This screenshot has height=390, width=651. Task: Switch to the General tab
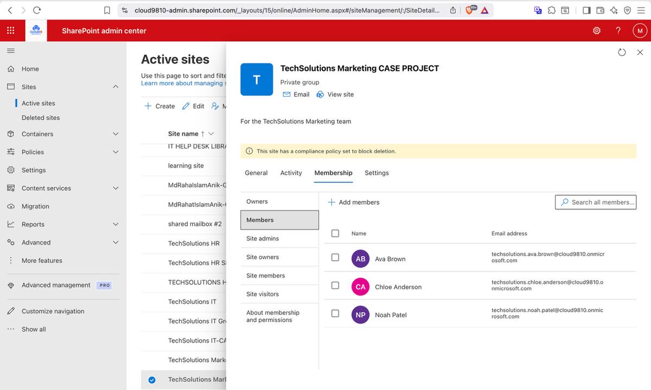point(256,173)
